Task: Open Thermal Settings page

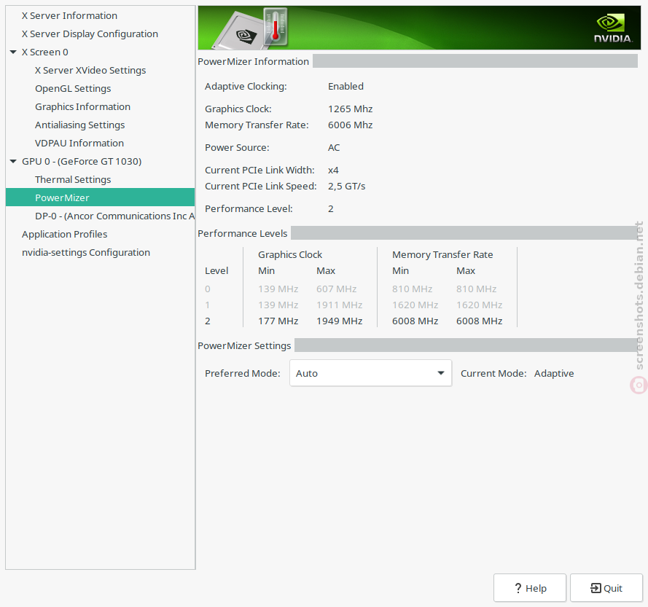Action: [x=73, y=179]
